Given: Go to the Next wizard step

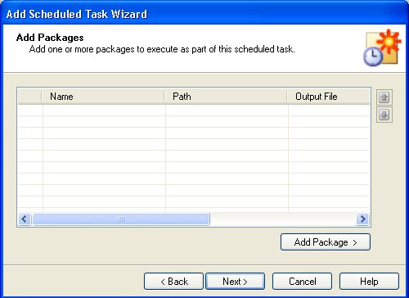Looking at the screenshot, I should (x=235, y=282).
